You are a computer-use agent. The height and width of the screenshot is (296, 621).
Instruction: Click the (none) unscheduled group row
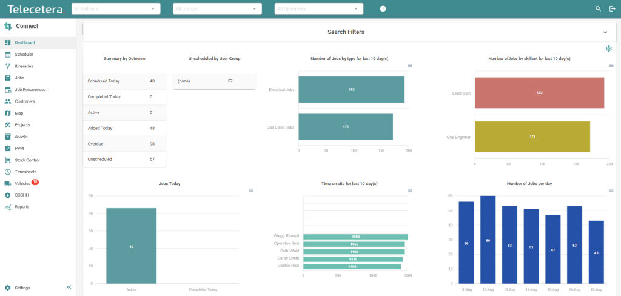click(x=214, y=81)
